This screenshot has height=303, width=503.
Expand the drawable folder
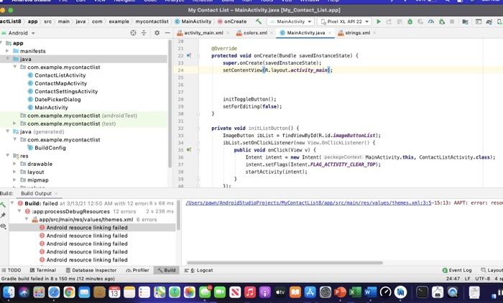point(14,164)
